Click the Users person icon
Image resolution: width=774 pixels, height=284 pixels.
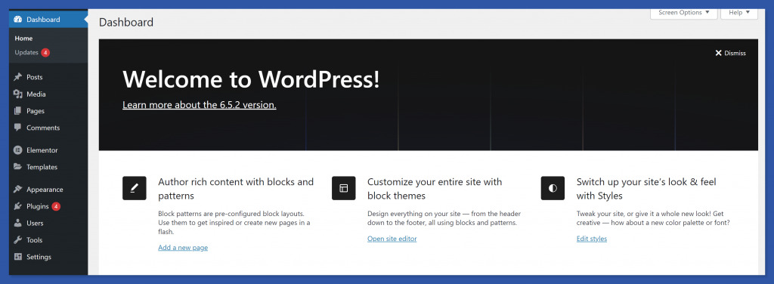[18, 223]
